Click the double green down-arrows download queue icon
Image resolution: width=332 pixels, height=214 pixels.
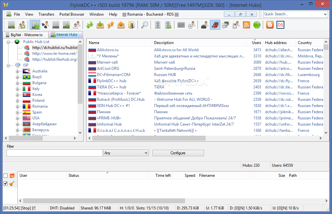(x=90, y=25)
